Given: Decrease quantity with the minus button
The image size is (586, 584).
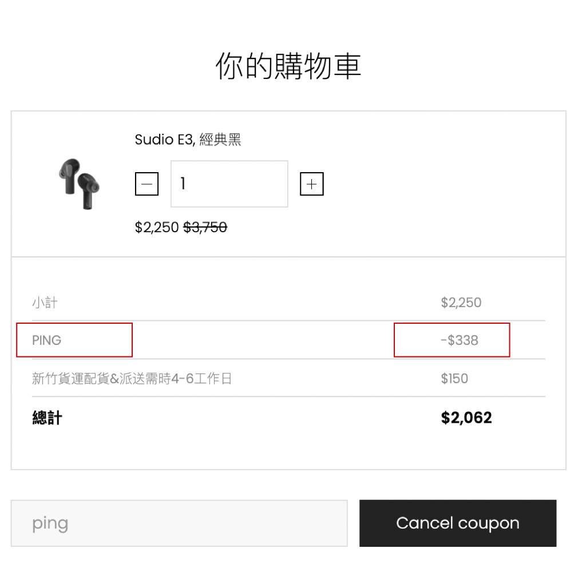Looking at the screenshot, I should coord(146,184).
